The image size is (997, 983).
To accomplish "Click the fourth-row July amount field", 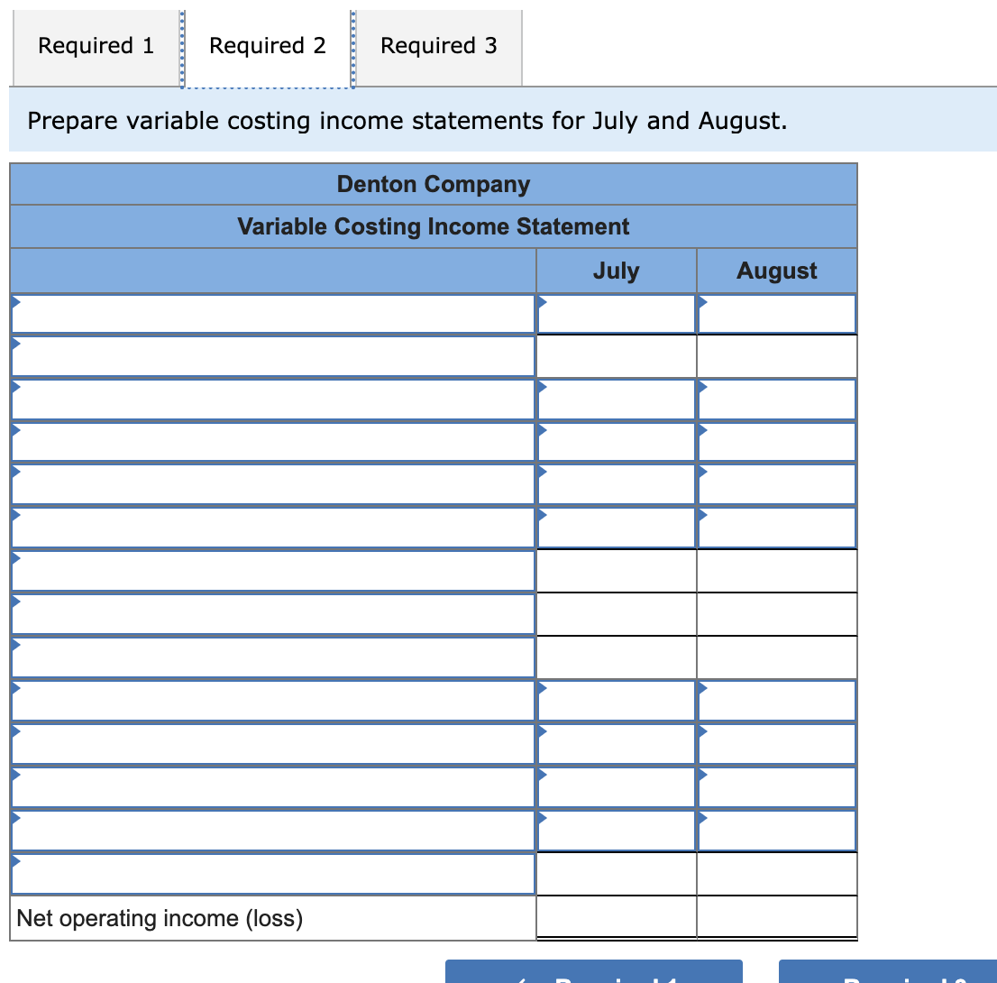I will pyautogui.click(x=616, y=442).
